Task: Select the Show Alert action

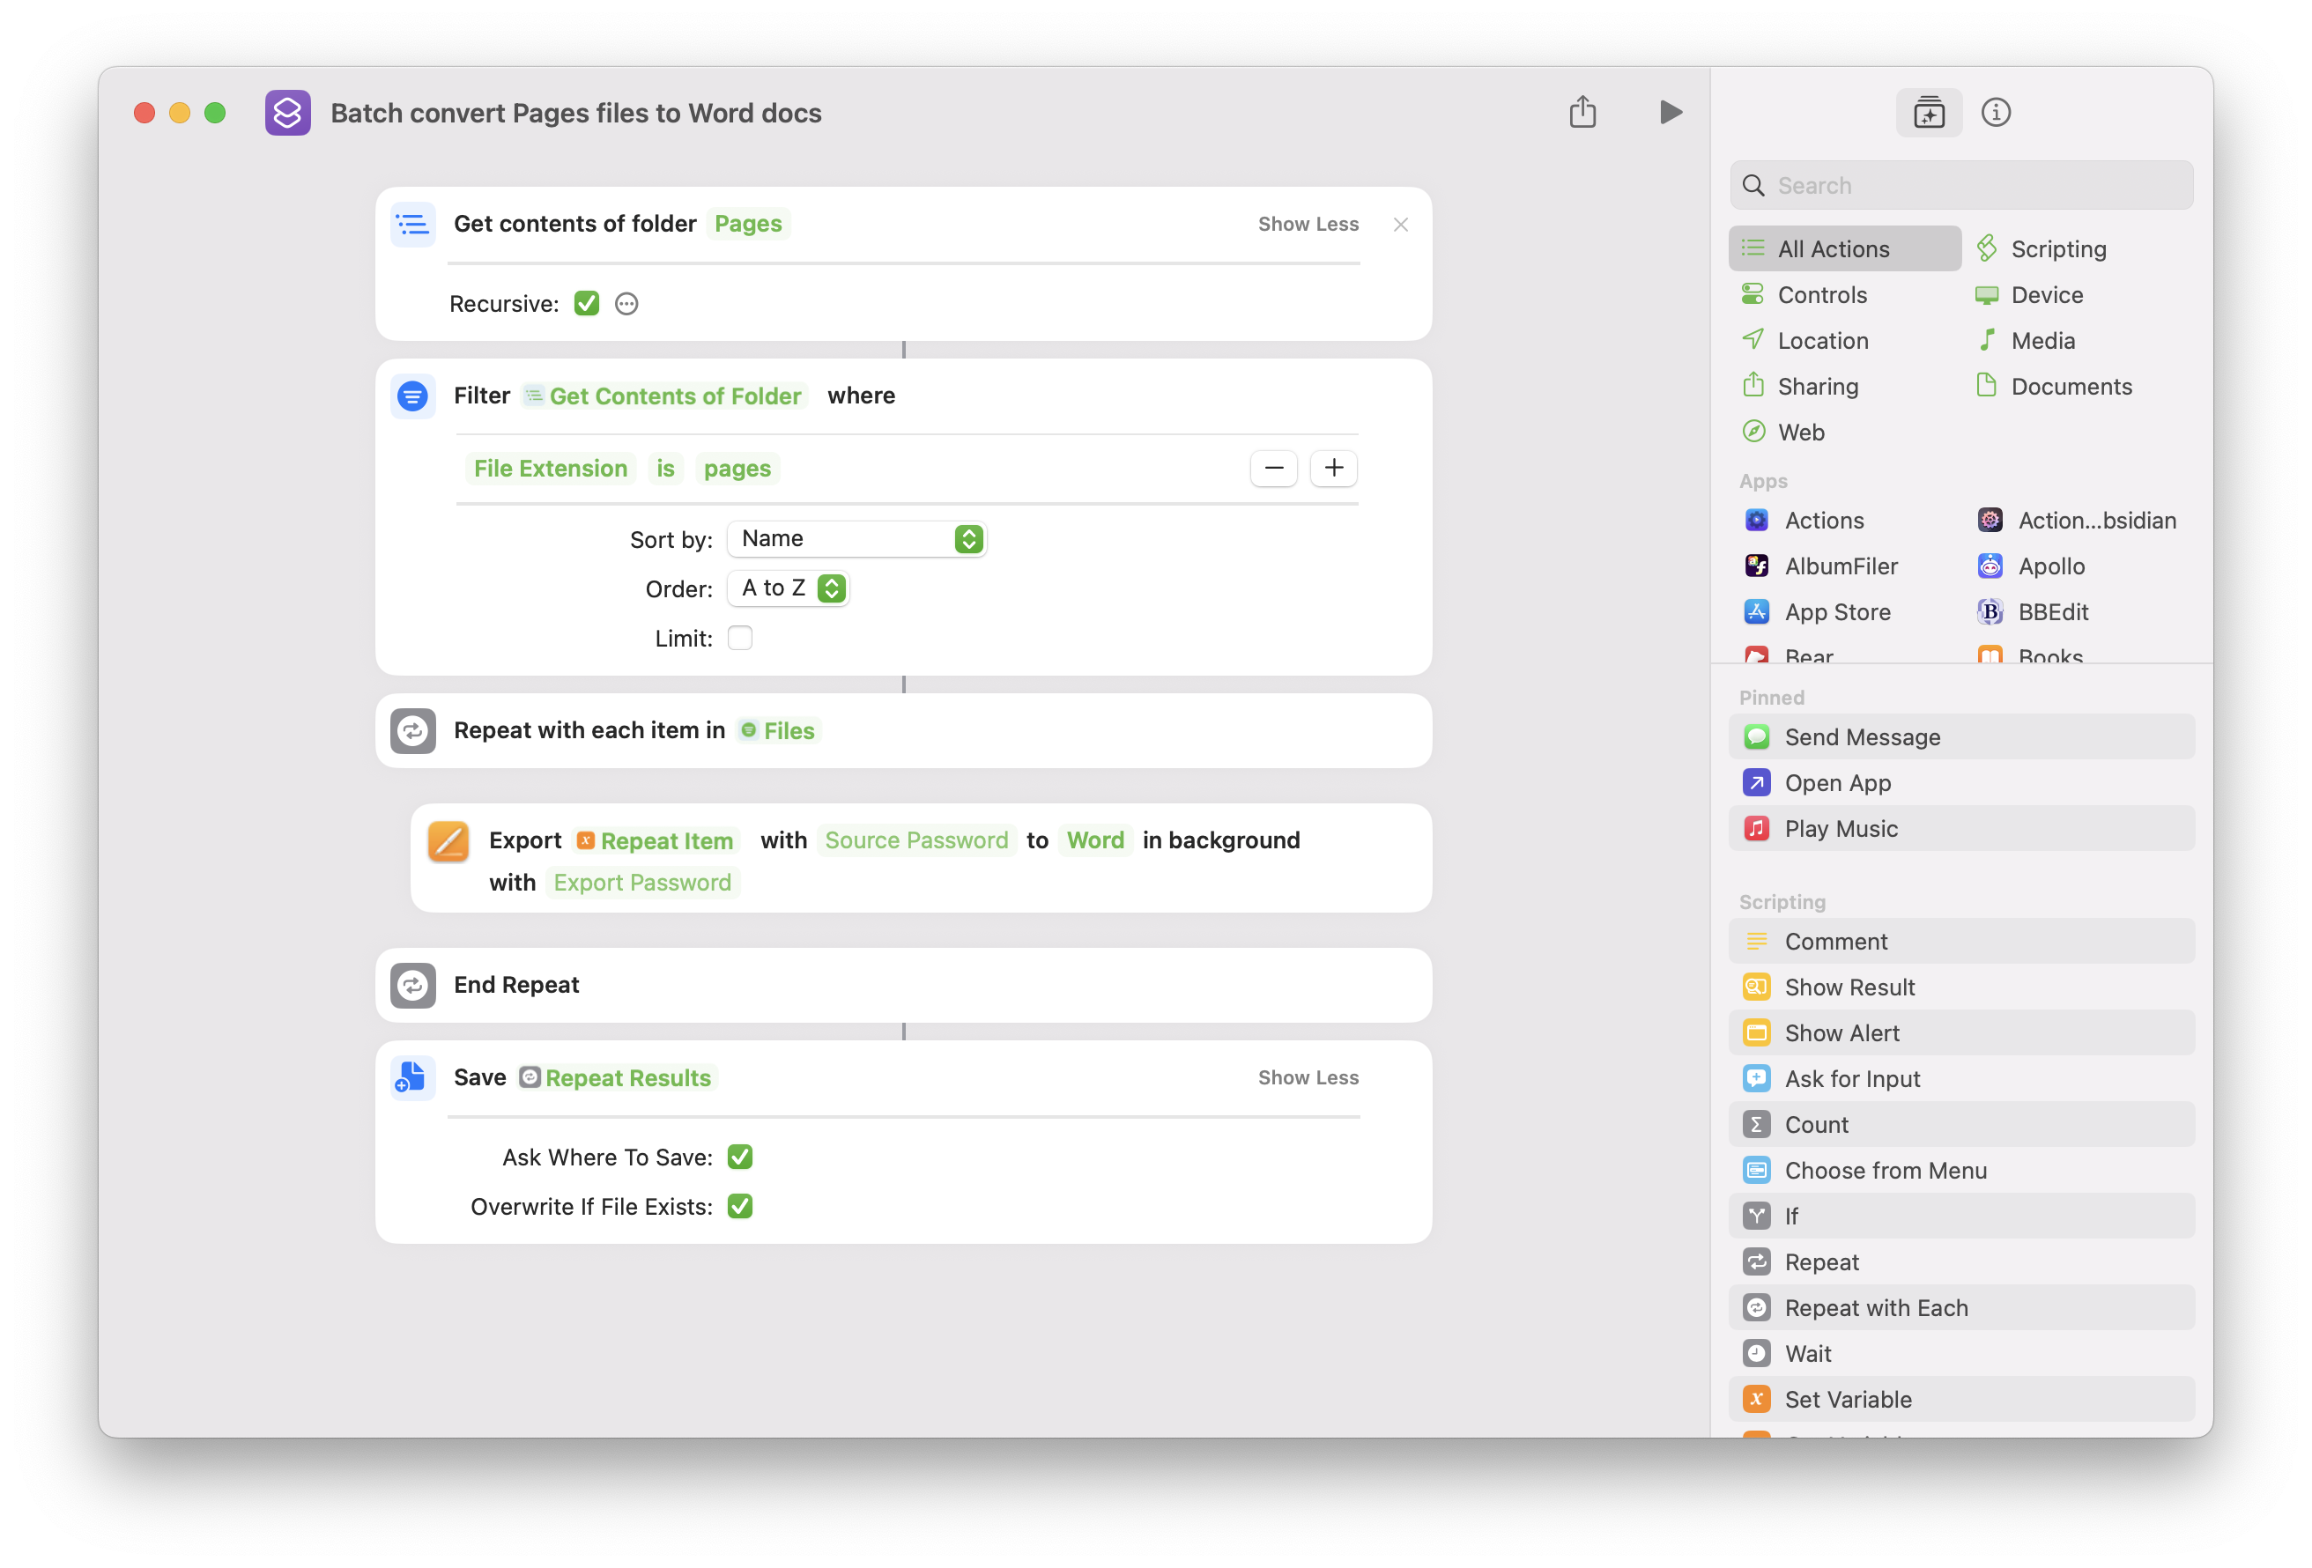Action: pyautogui.click(x=1960, y=1032)
